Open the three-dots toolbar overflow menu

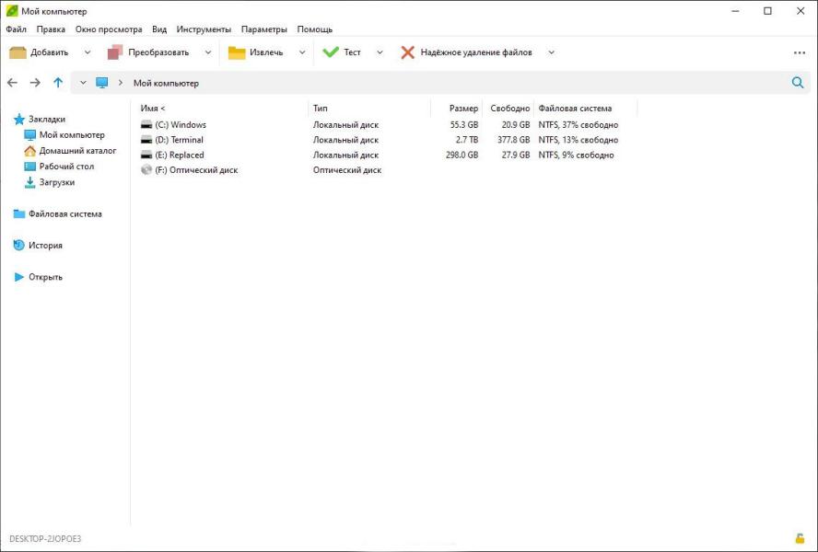click(x=800, y=52)
